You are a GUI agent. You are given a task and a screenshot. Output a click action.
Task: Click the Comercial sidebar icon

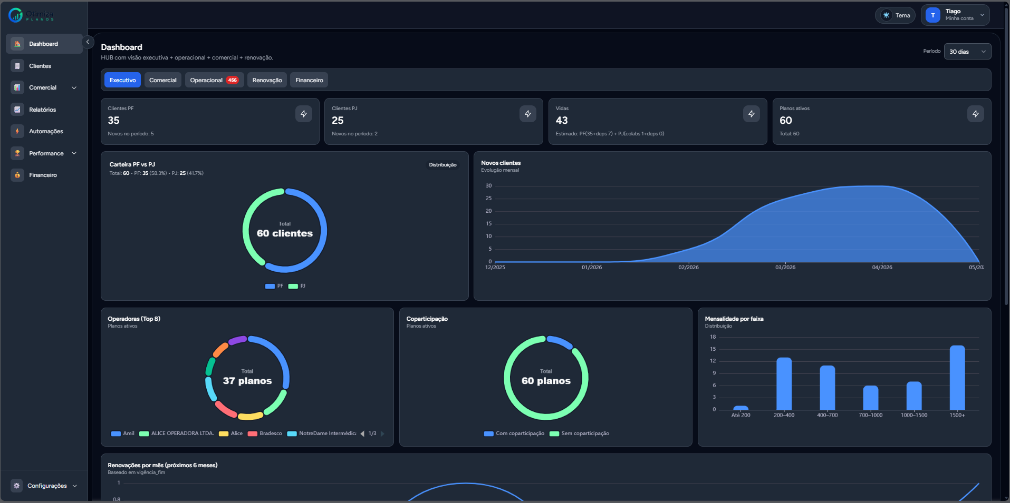(x=17, y=87)
